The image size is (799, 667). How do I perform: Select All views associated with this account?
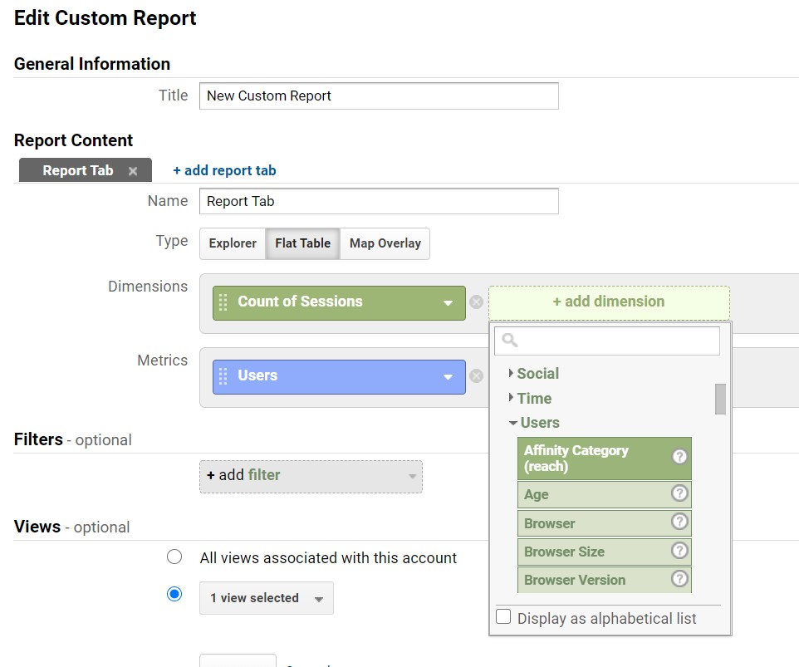click(x=174, y=557)
